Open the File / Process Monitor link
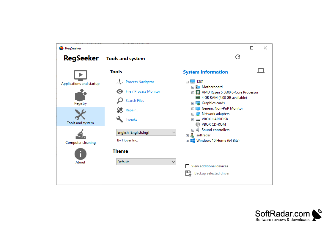Image resolution: width=329 pixels, height=229 pixels. click(x=143, y=91)
